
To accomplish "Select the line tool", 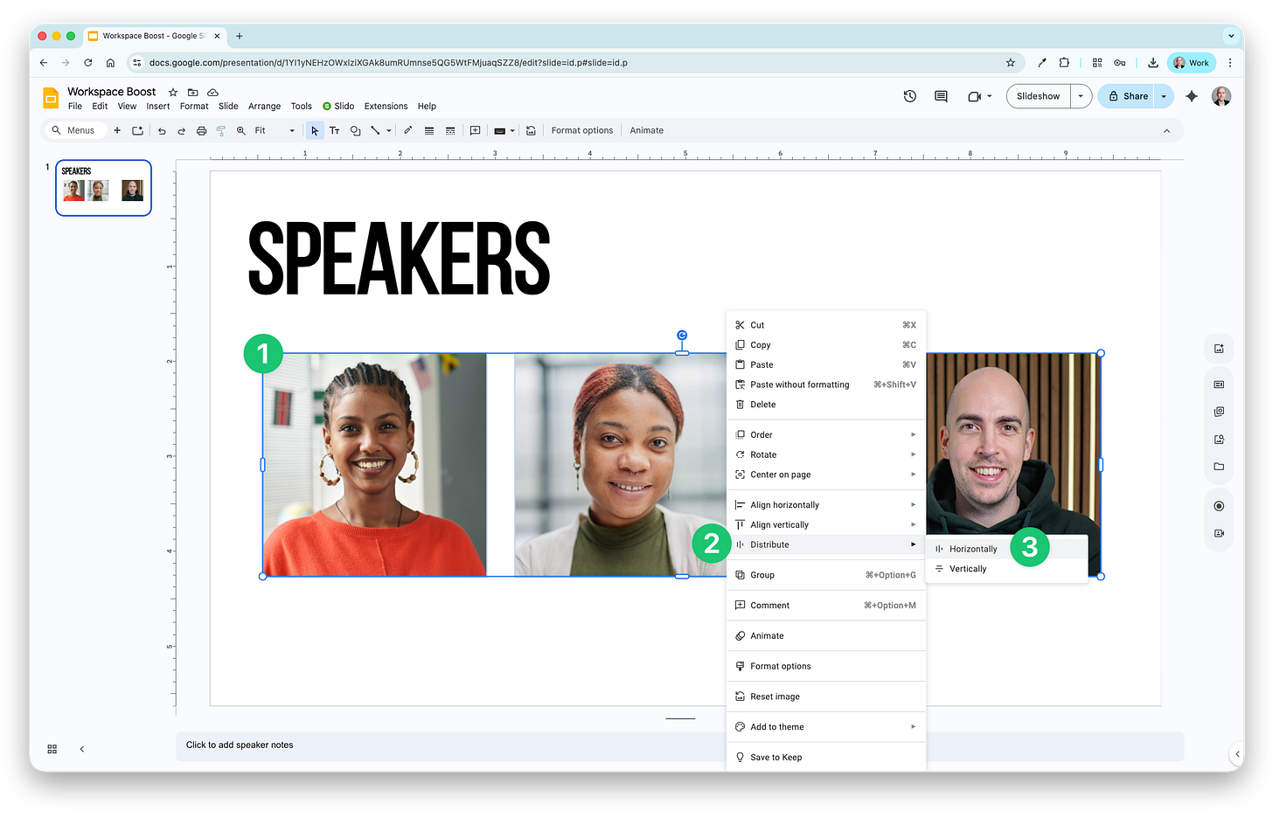I will 375,130.
